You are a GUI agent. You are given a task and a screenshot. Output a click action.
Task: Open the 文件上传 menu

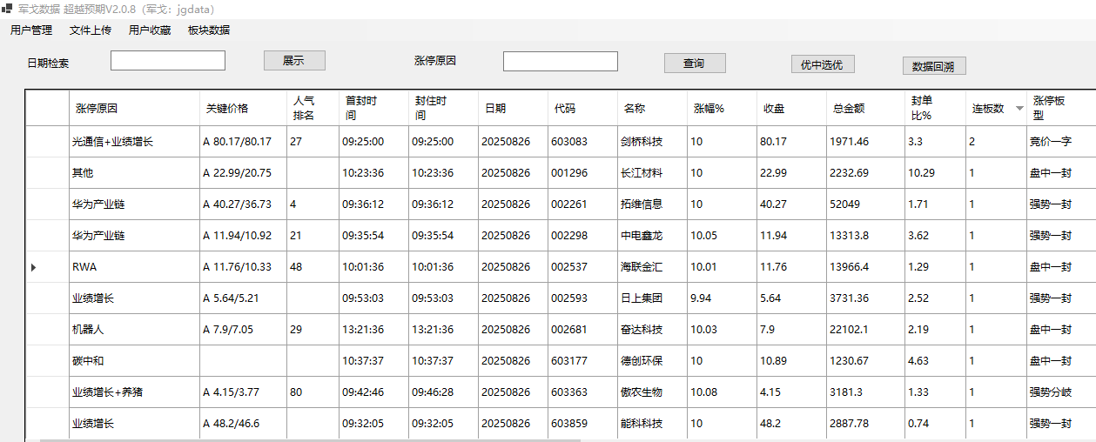click(x=91, y=30)
